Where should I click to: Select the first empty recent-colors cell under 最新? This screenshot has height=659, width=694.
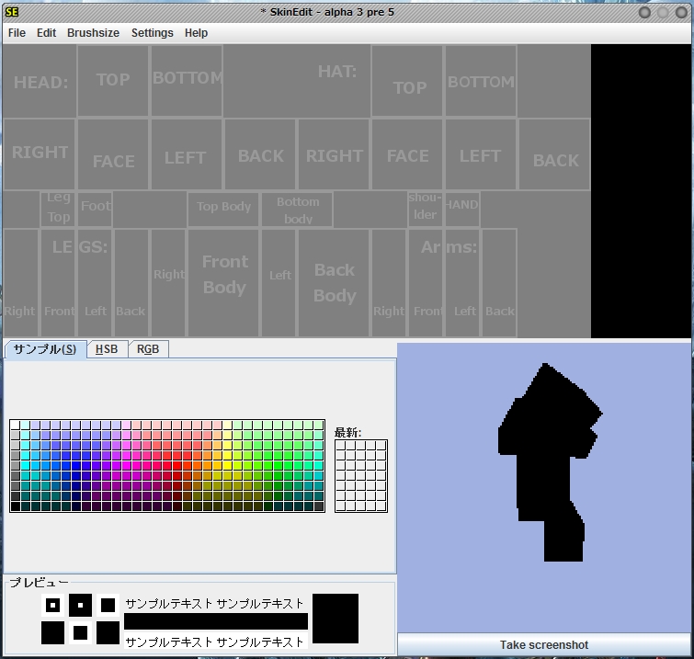[x=341, y=446]
